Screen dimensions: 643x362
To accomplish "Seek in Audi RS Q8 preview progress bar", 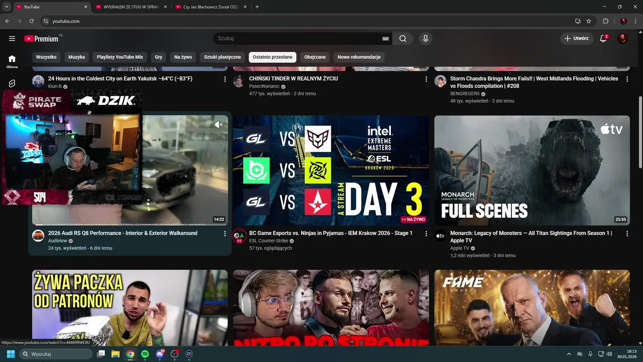I will click(130, 225).
